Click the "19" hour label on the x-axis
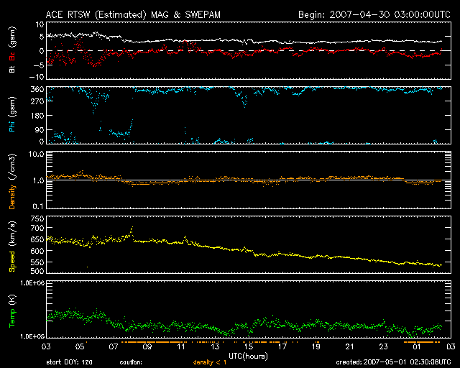Image resolution: width=460 pixels, height=368 pixels. pyautogui.click(x=316, y=347)
